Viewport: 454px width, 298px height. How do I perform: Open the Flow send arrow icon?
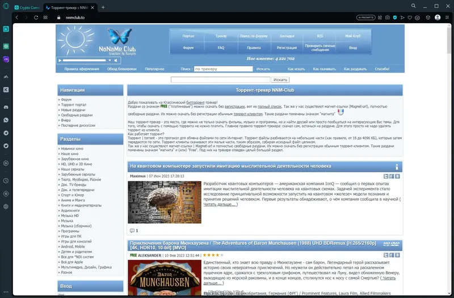[x=402, y=18]
